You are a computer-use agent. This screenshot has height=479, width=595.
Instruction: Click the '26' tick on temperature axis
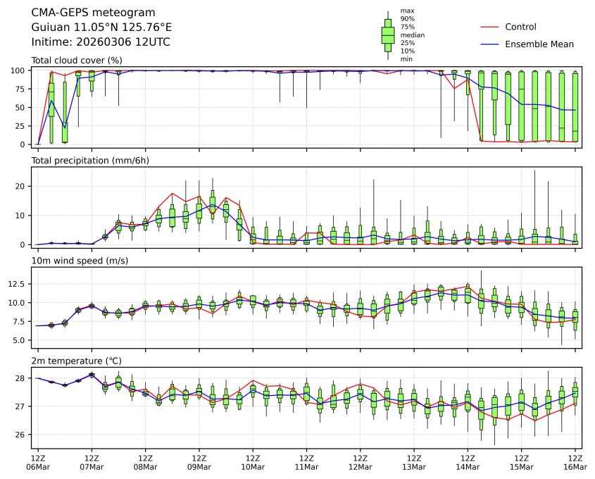pyautogui.click(x=20, y=435)
